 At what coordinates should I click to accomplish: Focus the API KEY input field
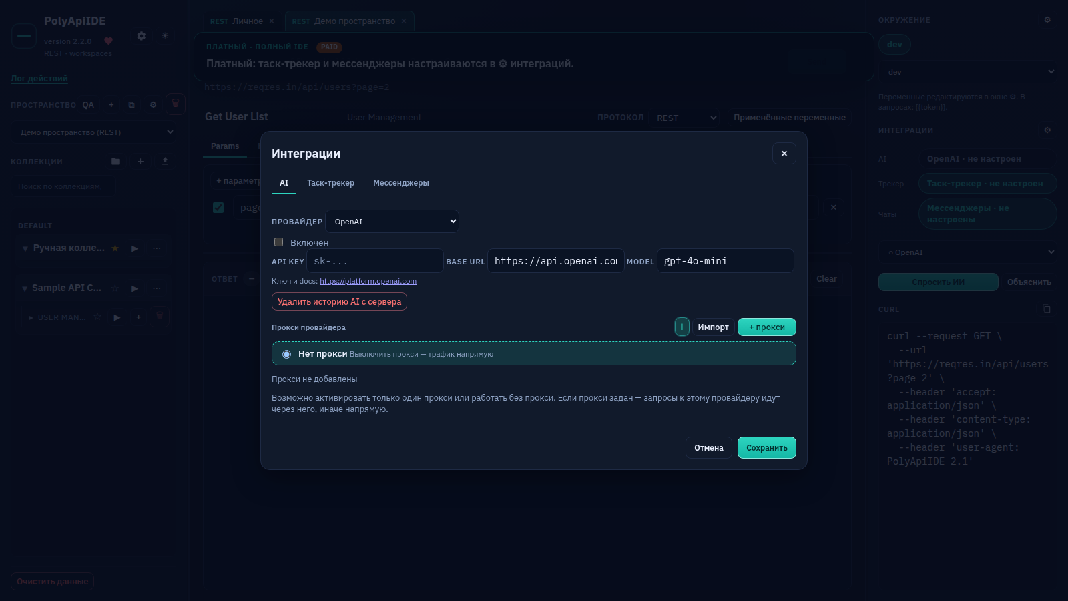[x=375, y=261]
